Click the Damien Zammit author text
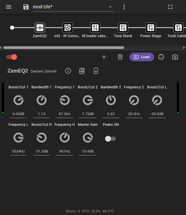Viewport: 186px width, 215px height. 44,71
